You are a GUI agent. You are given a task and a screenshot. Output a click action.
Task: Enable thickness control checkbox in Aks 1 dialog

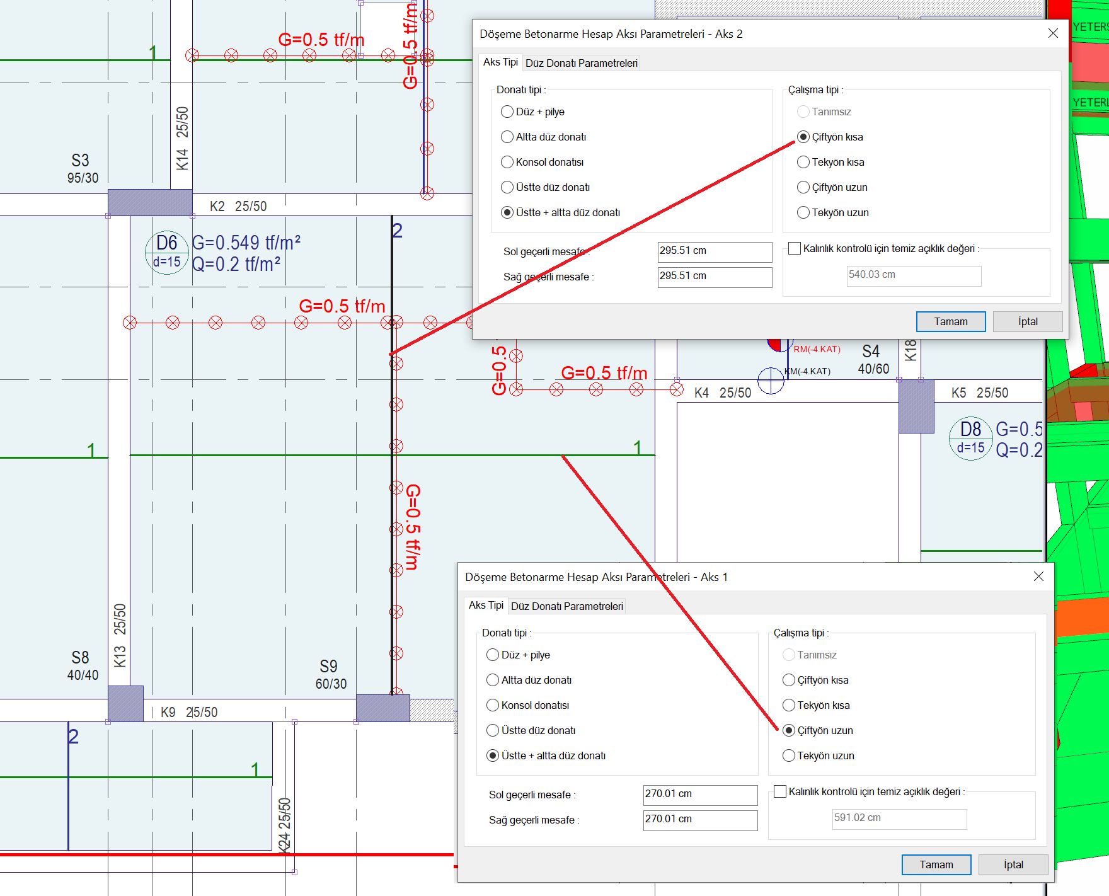pyautogui.click(x=780, y=791)
